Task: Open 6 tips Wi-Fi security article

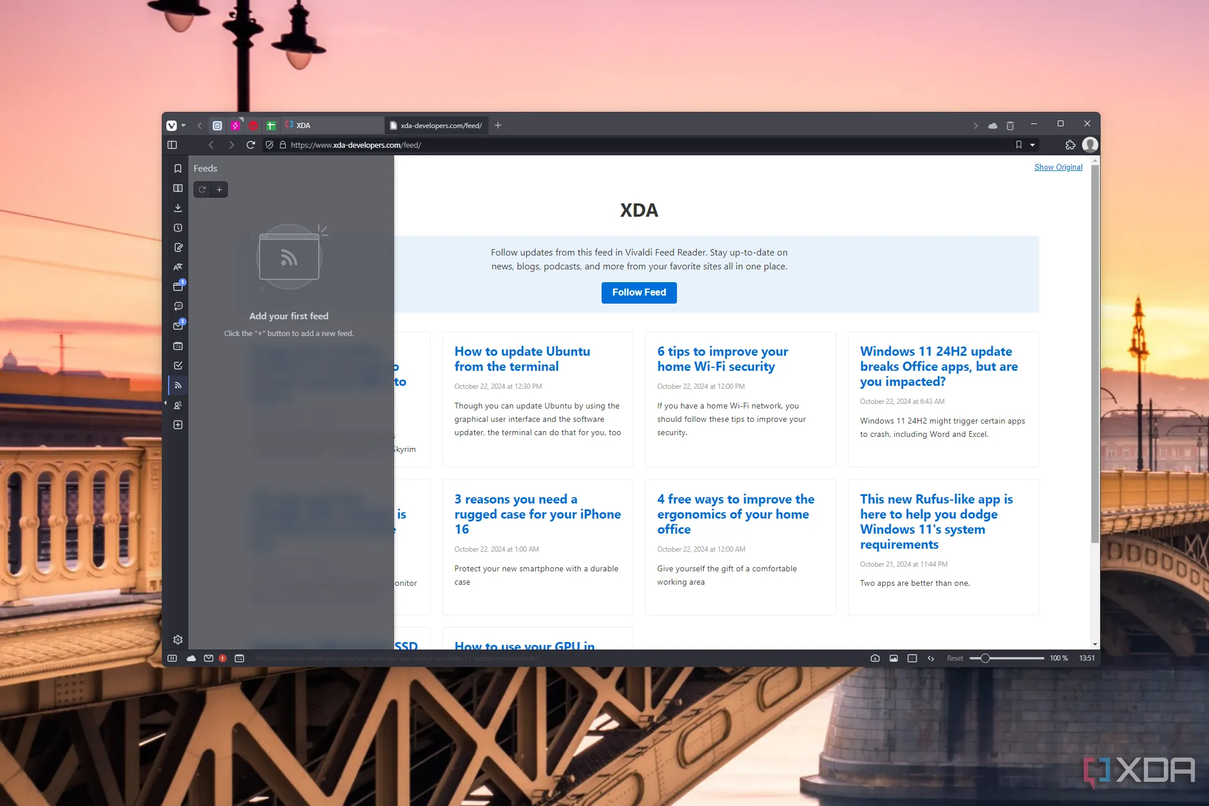Action: click(x=722, y=359)
